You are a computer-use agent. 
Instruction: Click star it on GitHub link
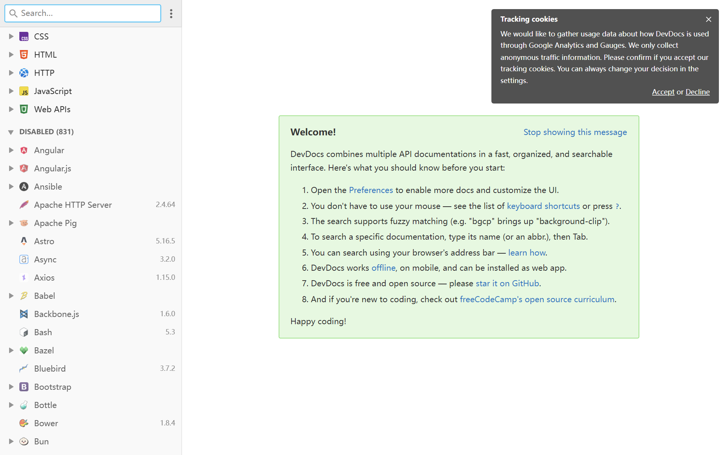pyautogui.click(x=507, y=283)
